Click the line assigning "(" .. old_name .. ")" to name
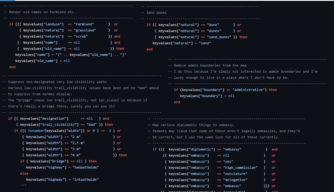 click(x=71, y=55)
